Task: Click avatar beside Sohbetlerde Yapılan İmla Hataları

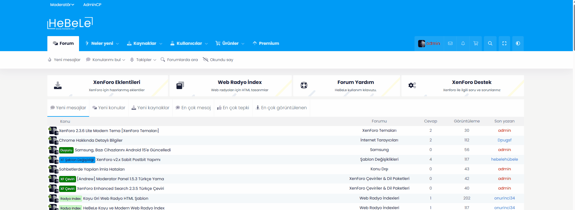Action: (x=53, y=169)
